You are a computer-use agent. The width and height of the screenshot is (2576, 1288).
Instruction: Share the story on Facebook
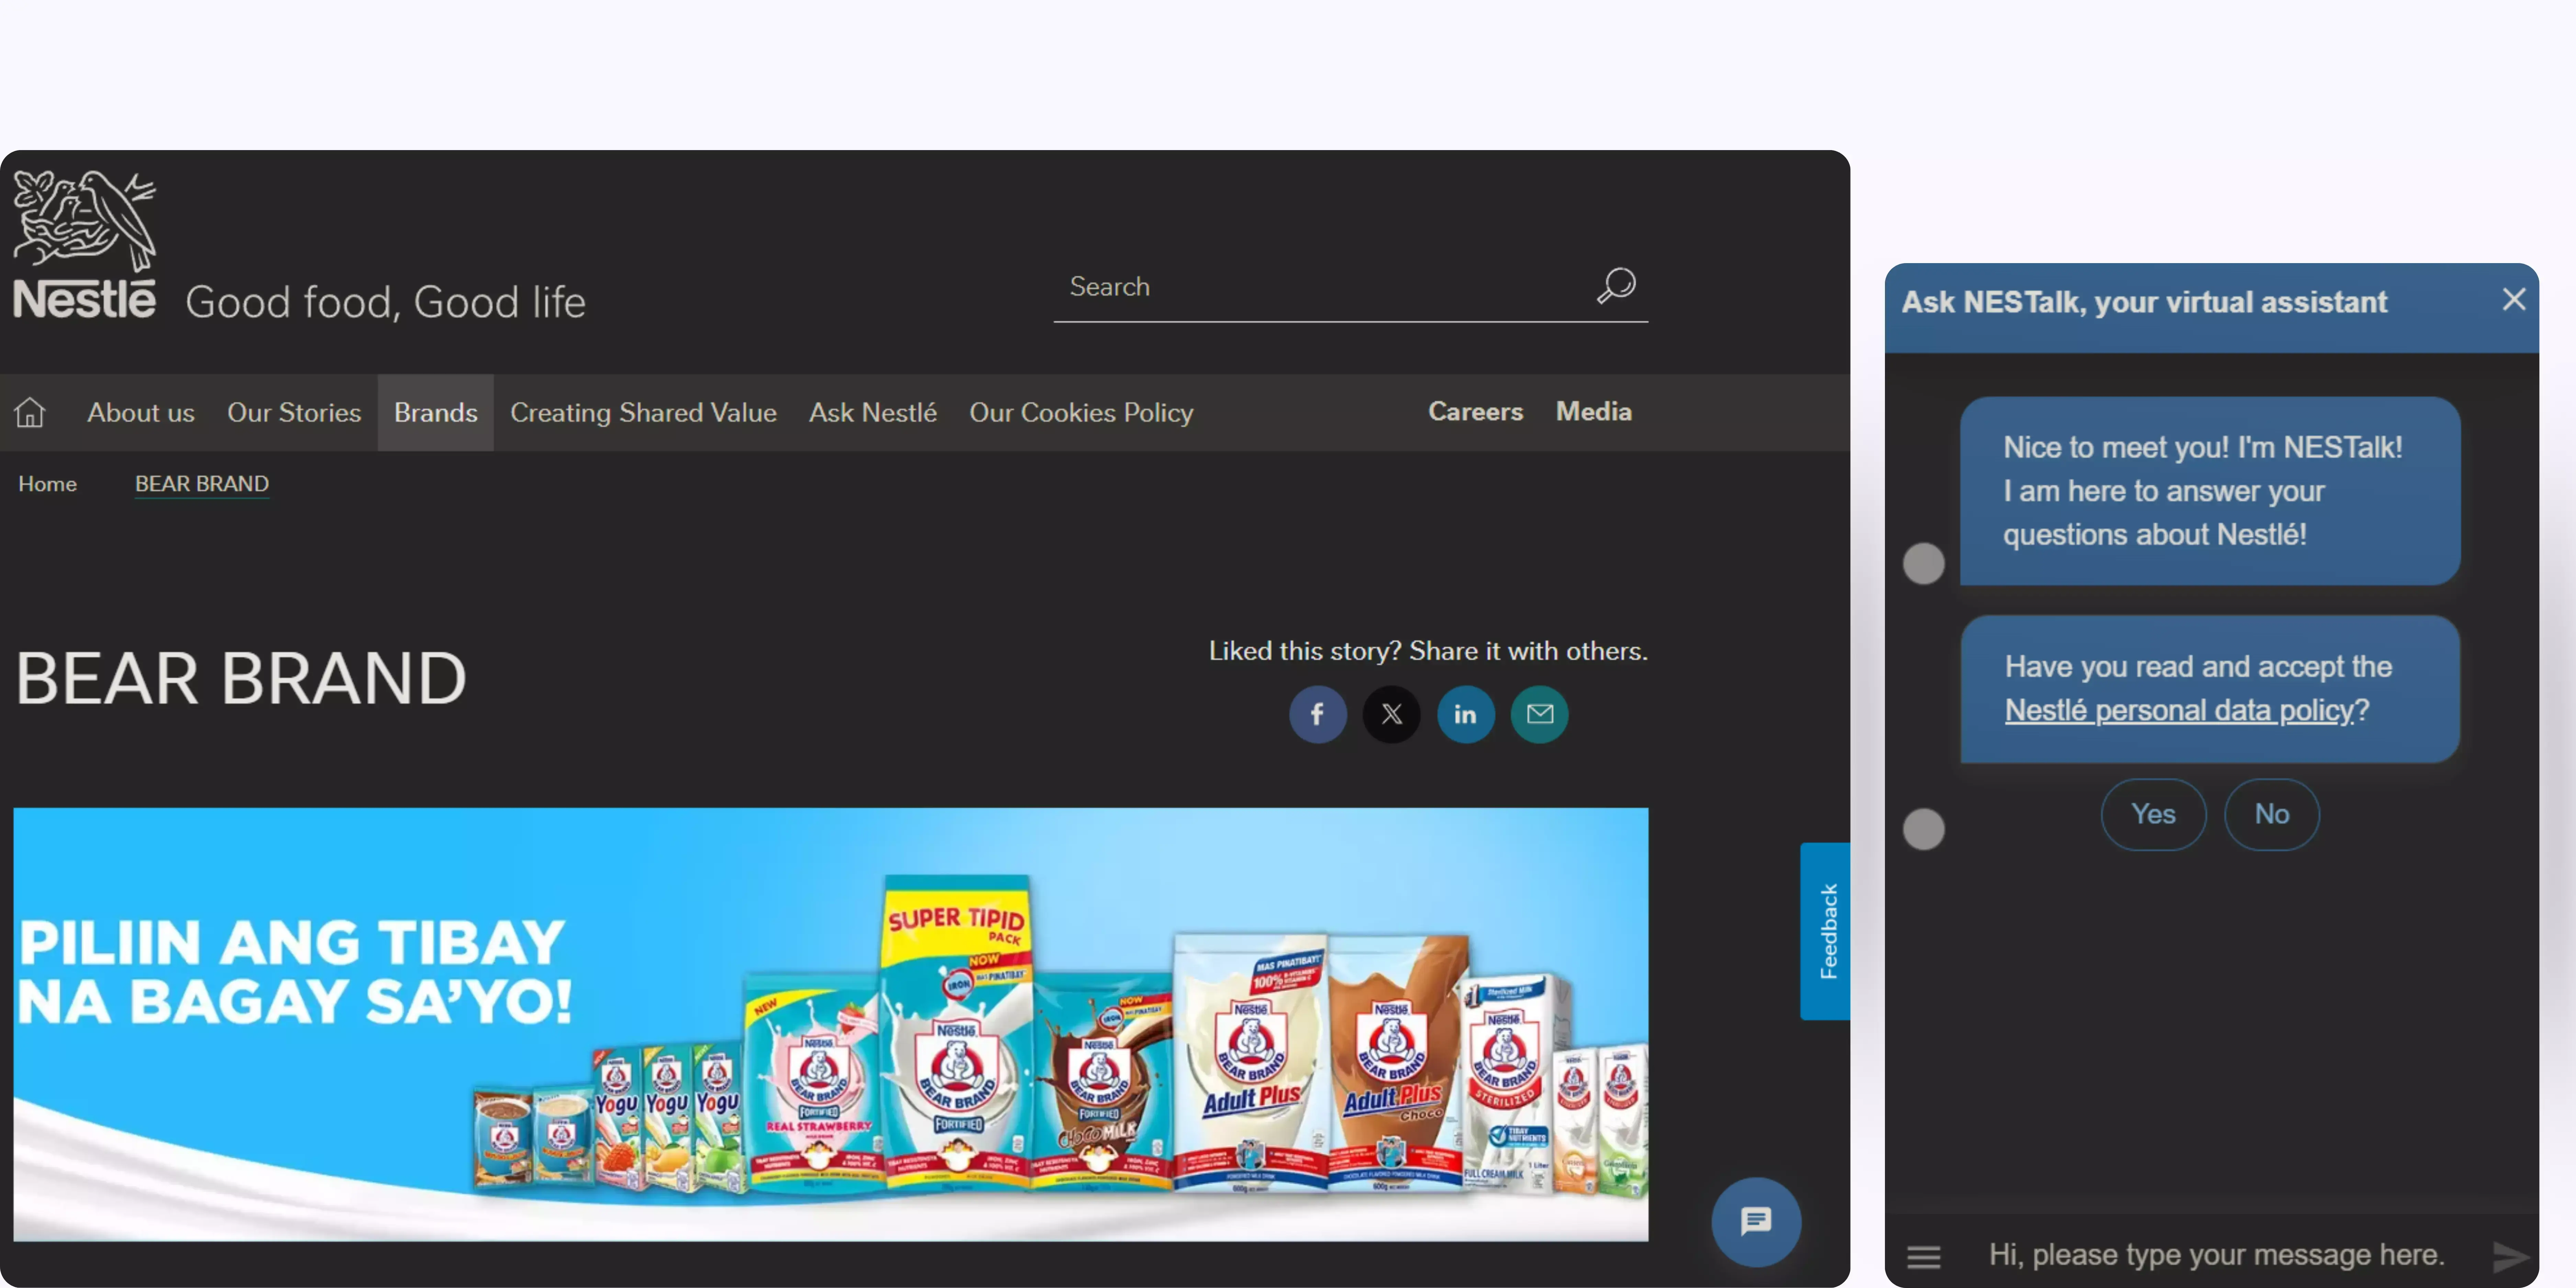tap(1318, 714)
